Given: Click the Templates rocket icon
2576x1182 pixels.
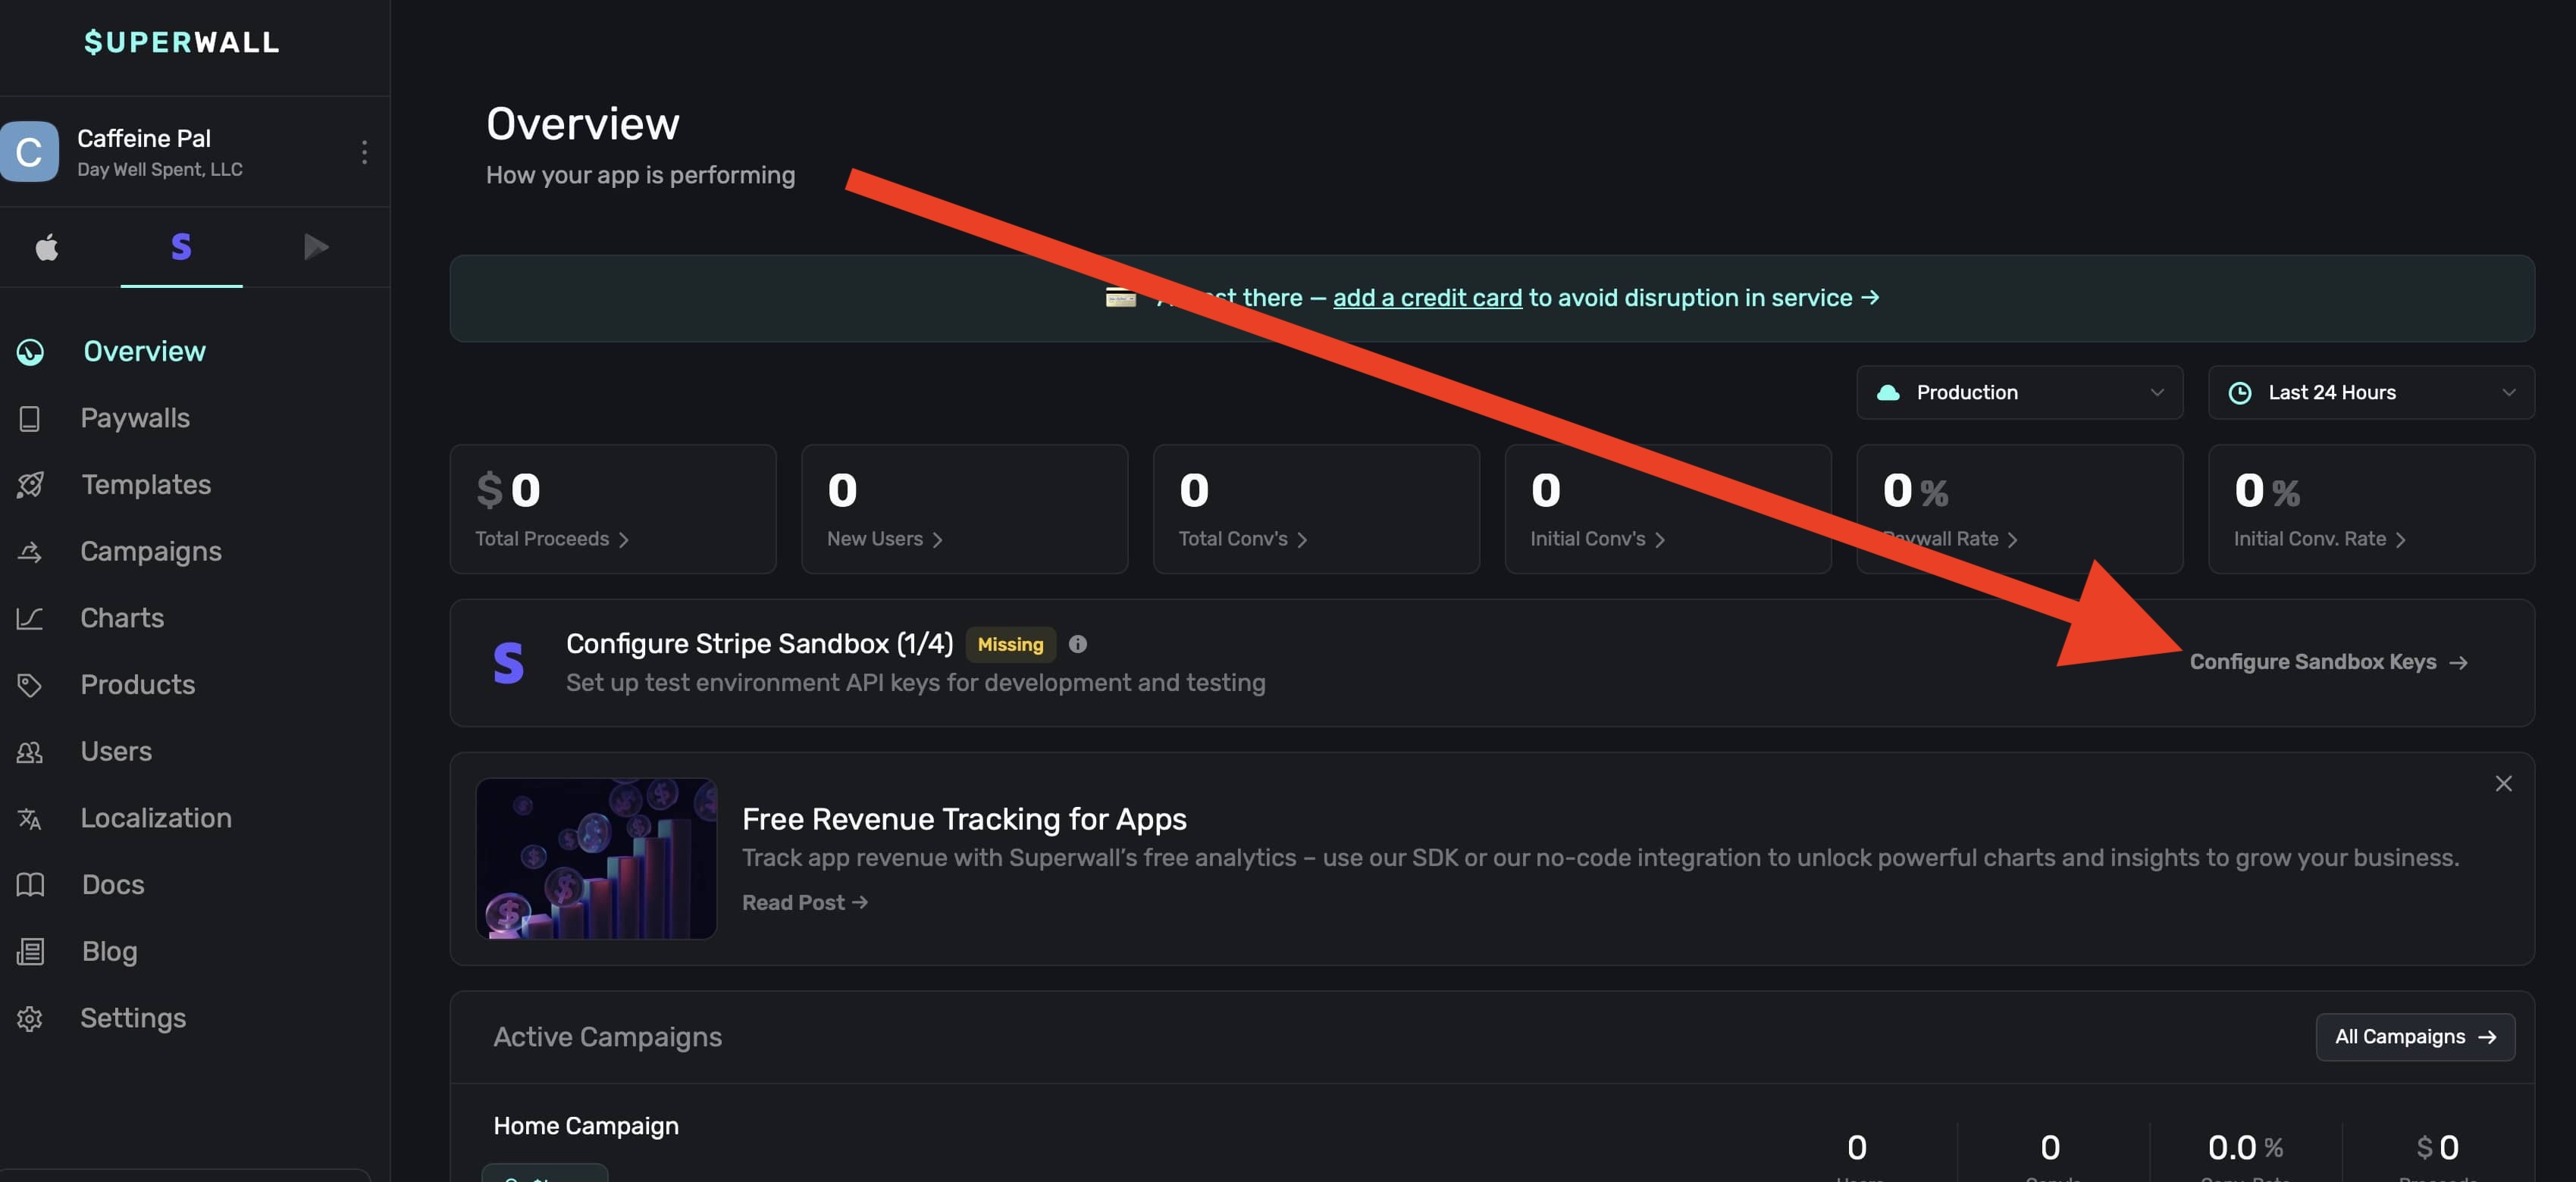Looking at the screenshot, I should pos(30,485).
